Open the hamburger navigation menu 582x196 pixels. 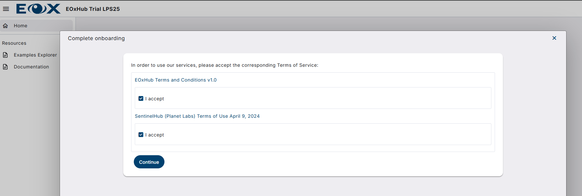(6, 9)
